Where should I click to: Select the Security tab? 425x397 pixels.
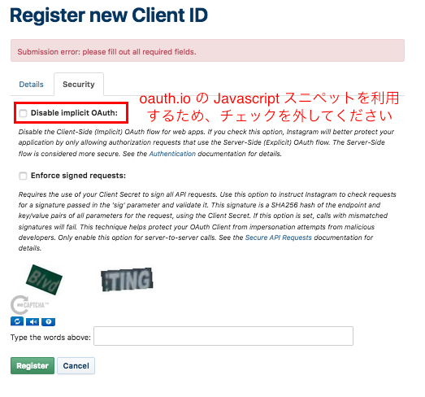coord(79,85)
